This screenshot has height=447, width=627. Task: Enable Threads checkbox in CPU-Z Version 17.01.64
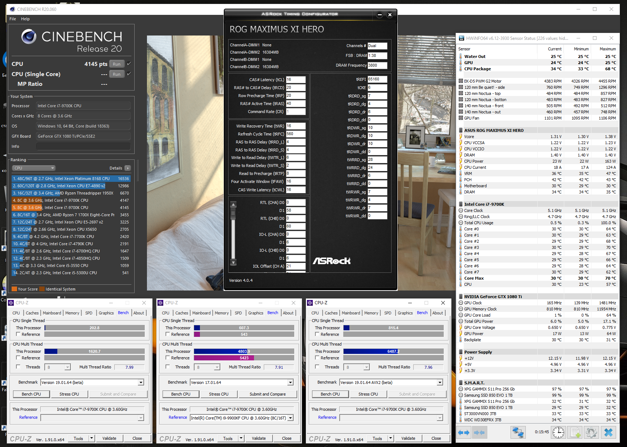tap(168, 367)
